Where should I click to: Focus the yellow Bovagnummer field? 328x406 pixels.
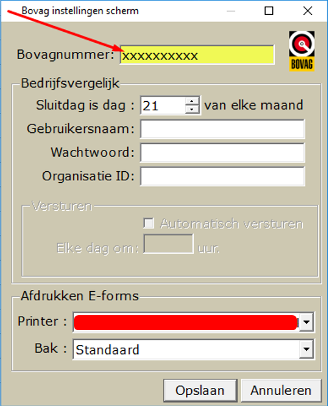click(197, 55)
